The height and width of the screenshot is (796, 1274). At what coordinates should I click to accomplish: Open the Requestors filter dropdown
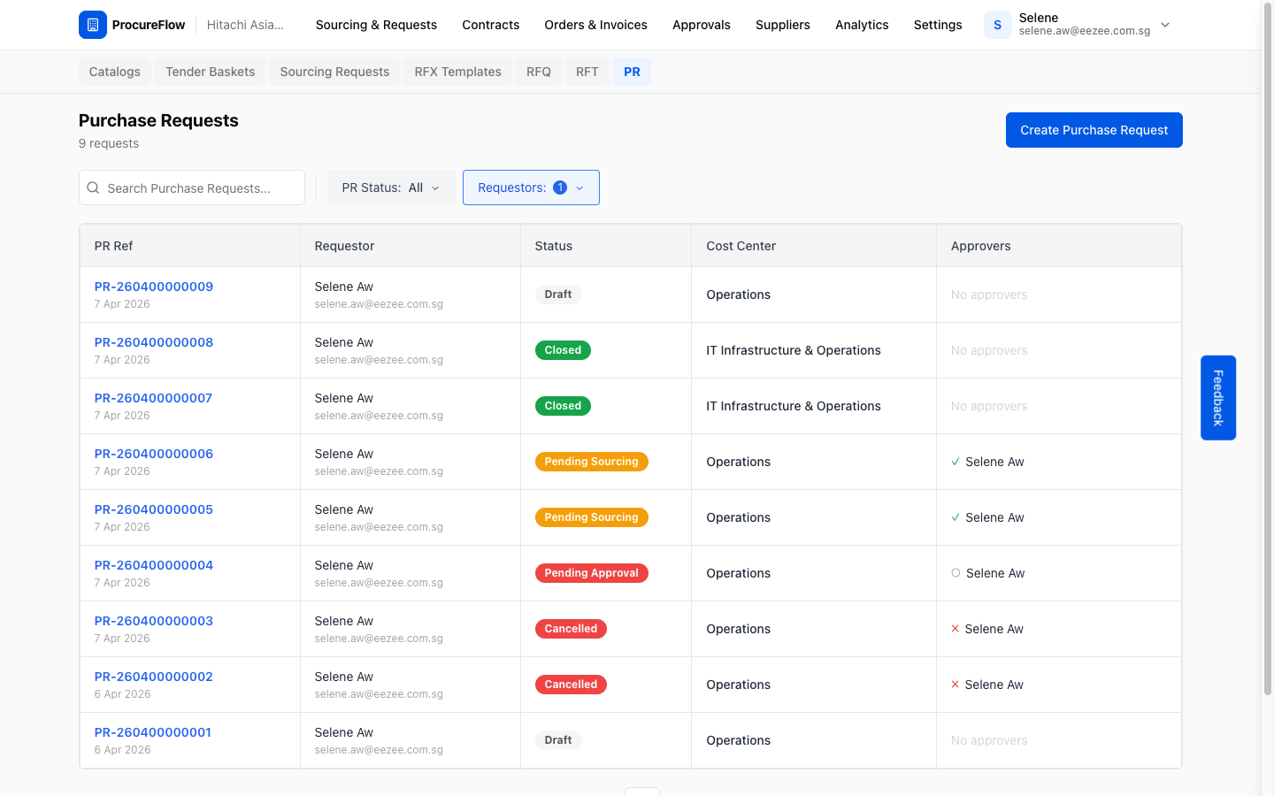click(531, 188)
